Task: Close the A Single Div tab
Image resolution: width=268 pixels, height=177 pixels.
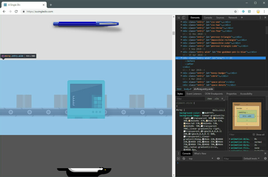Action: (x=43, y=5)
